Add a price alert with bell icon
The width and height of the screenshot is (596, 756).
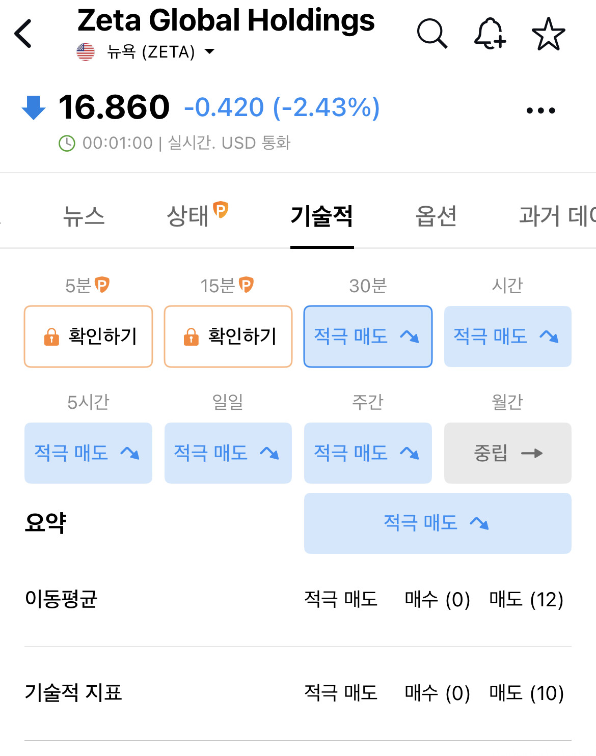point(490,34)
